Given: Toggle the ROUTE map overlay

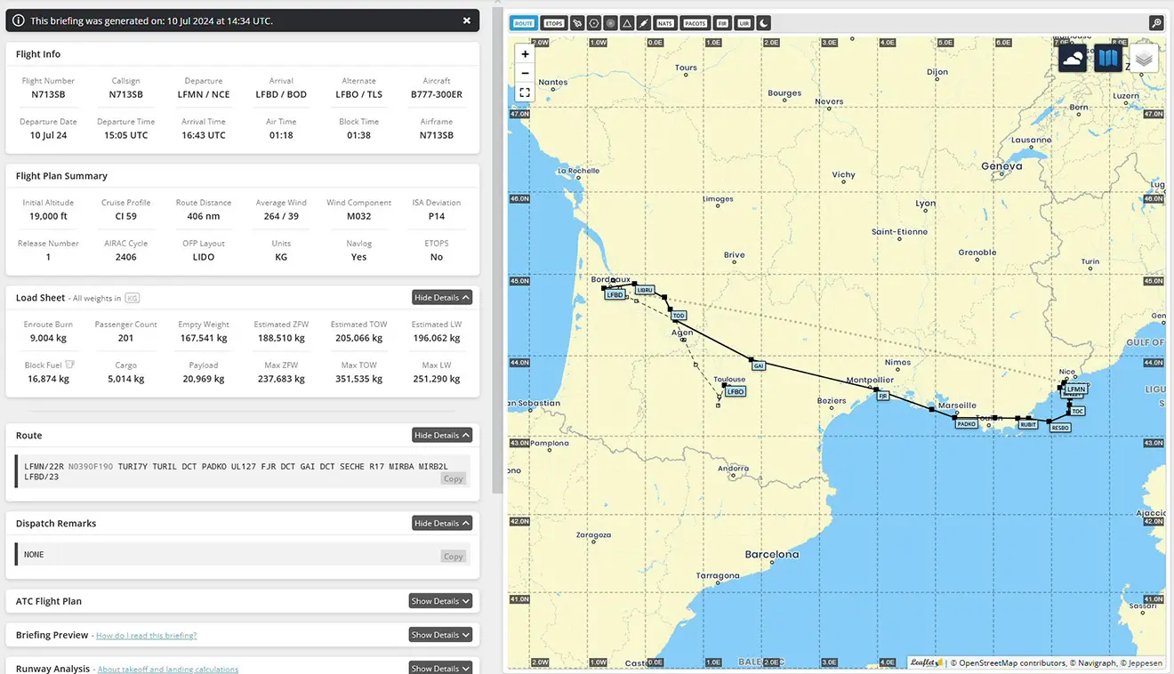Looking at the screenshot, I should point(524,23).
